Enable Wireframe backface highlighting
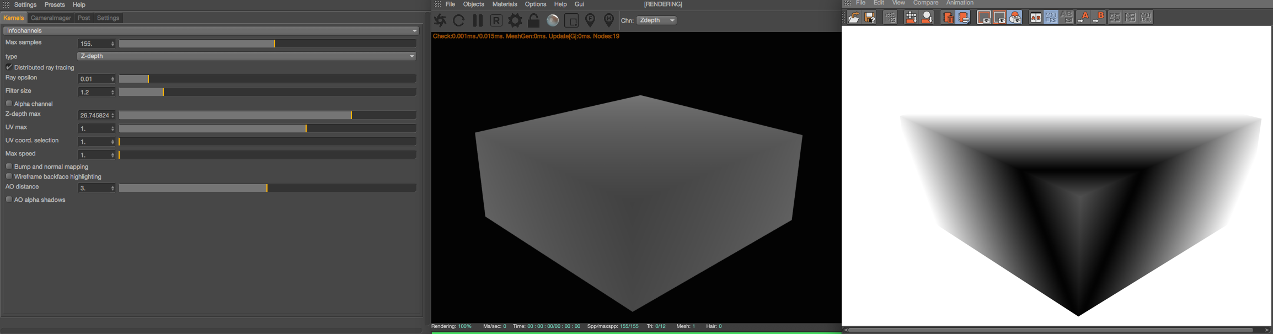 9,176
